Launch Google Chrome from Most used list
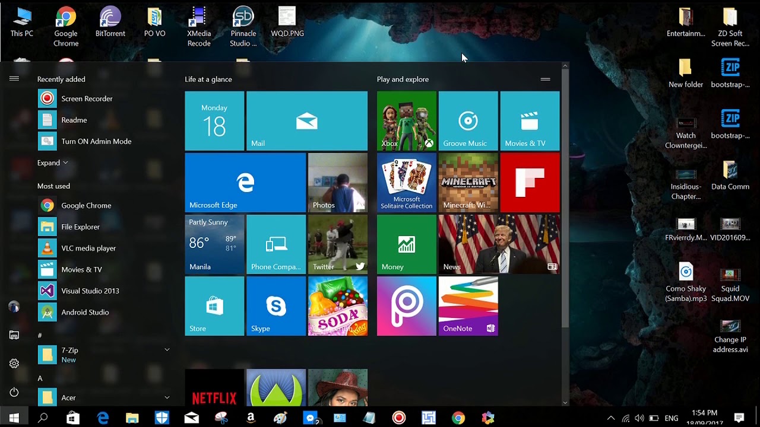This screenshot has height=427, width=760. (104, 205)
